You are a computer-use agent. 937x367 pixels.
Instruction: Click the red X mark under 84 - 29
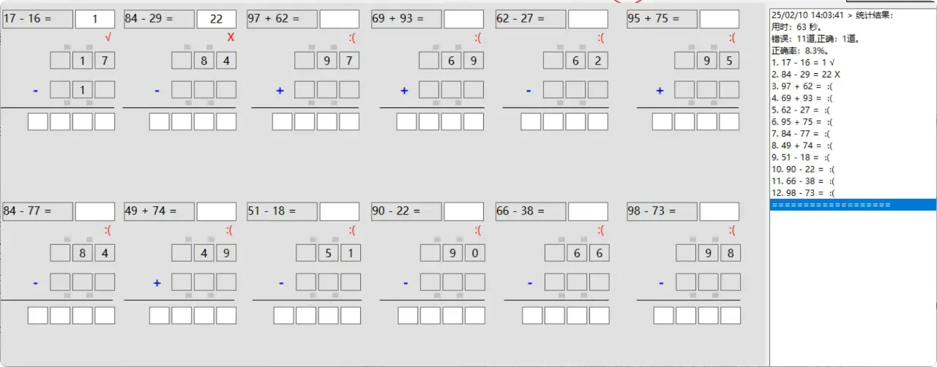click(231, 37)
